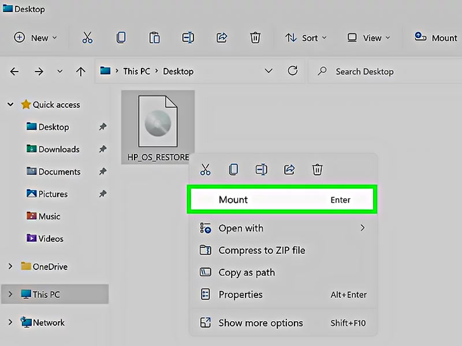Click the Cut icon in the context menu

[206, 170]
